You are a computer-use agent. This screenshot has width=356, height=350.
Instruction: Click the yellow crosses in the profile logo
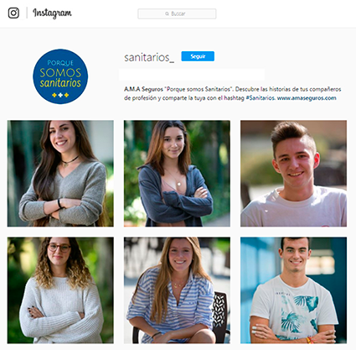[60, 96]
